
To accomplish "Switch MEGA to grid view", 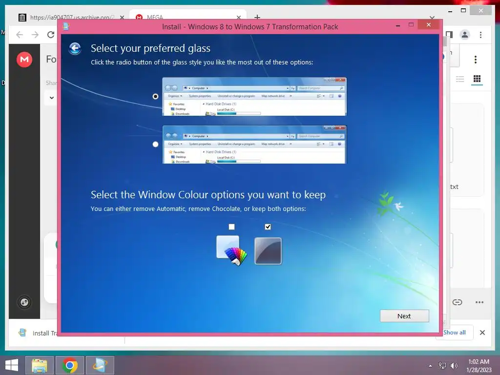I will [477, 79].
